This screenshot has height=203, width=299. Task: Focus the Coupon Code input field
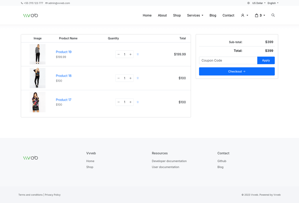coord(228,60)
